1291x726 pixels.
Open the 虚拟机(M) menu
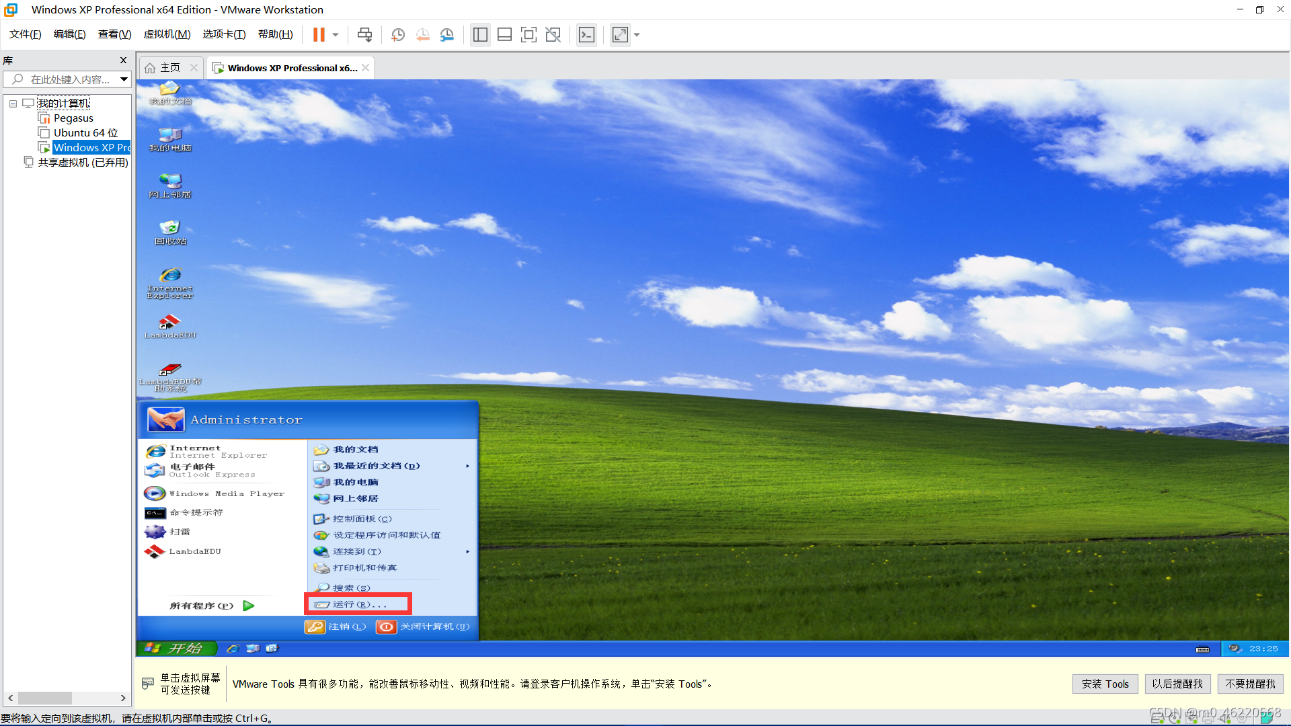(x=166, y=34)
